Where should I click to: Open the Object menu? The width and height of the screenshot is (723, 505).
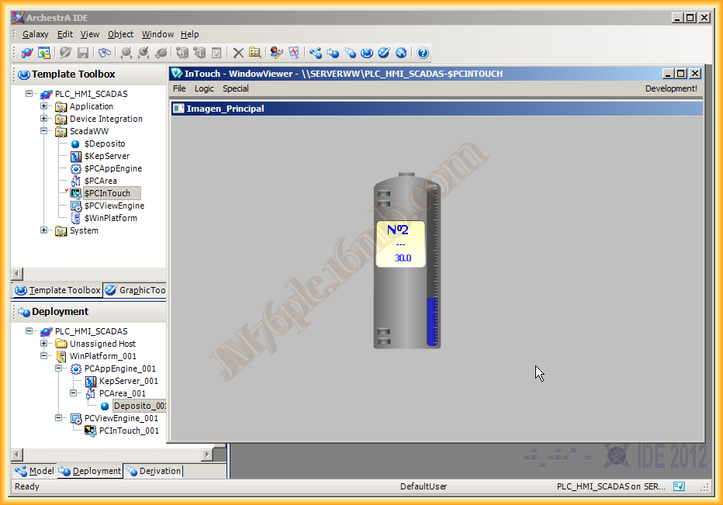click(120, 34)
